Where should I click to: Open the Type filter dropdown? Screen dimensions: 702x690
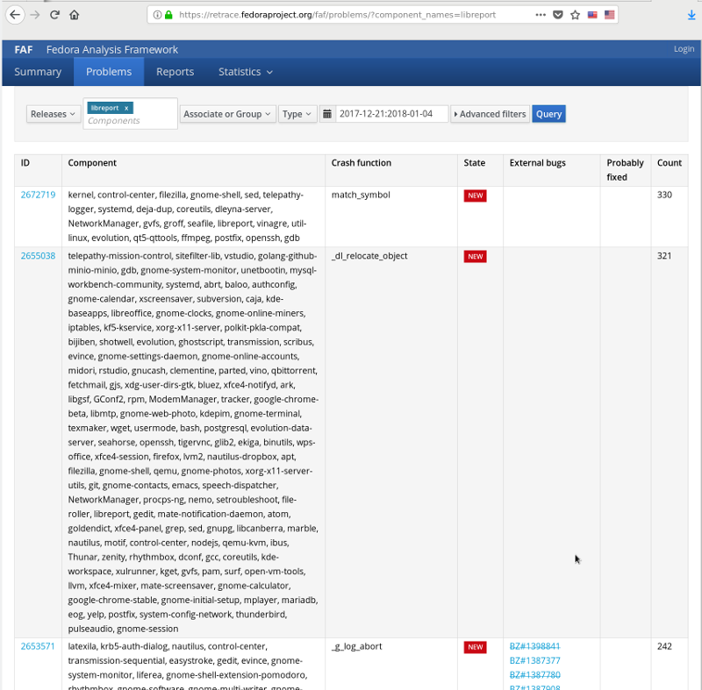pos(297,114)
